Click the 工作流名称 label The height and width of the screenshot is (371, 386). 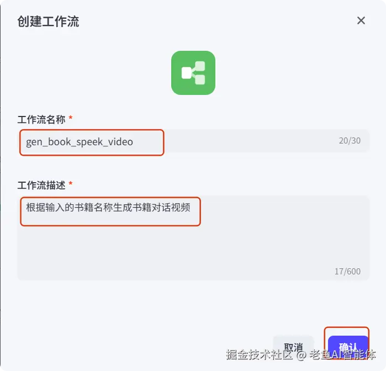(x=41, y=119)
